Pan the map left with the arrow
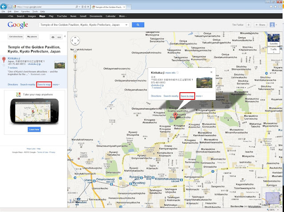 [72, 40]
